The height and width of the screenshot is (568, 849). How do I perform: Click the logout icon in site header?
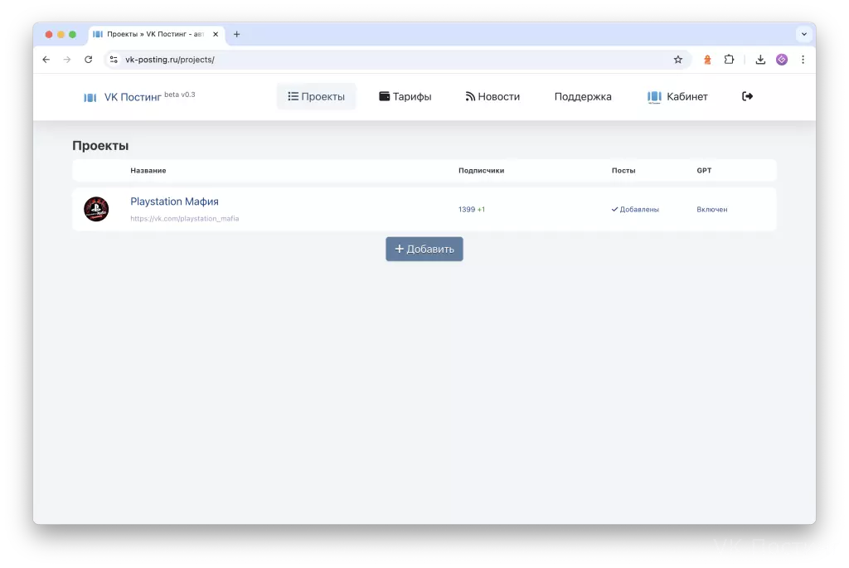coord(747,96)
